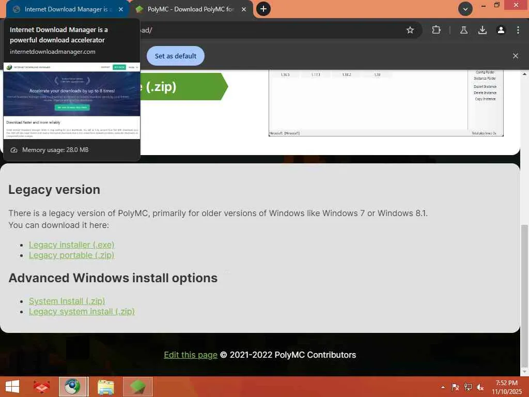
Task: Bookmark this page with the star icon
Action: pyautogui.click(x=410, y=30)
